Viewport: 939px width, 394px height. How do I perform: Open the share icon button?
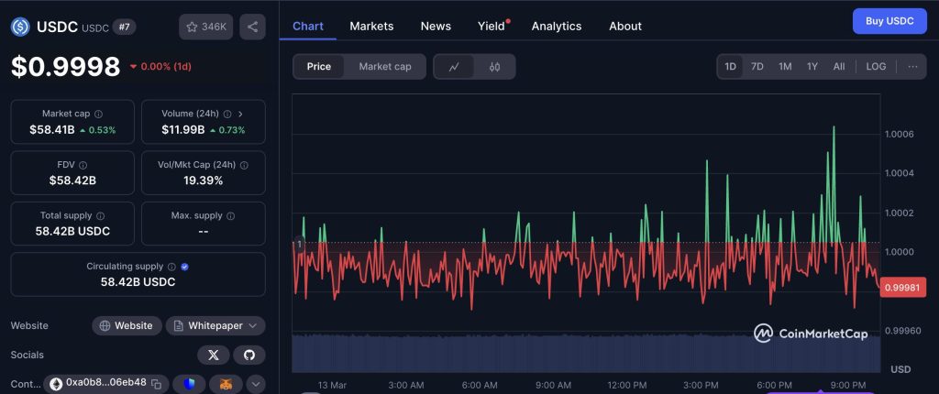pos(252,27)
